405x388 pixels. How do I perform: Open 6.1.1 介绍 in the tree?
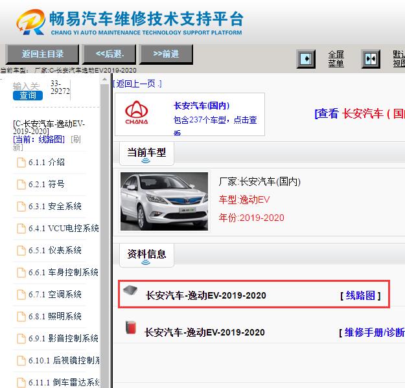[x=47, y=163]
